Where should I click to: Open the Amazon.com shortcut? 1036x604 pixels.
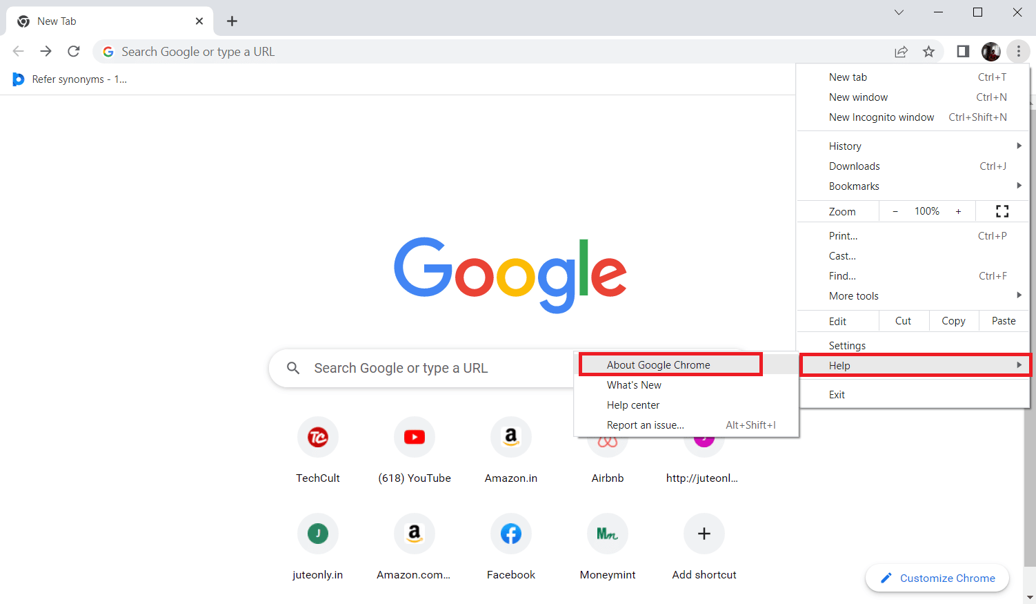(415, 547)
